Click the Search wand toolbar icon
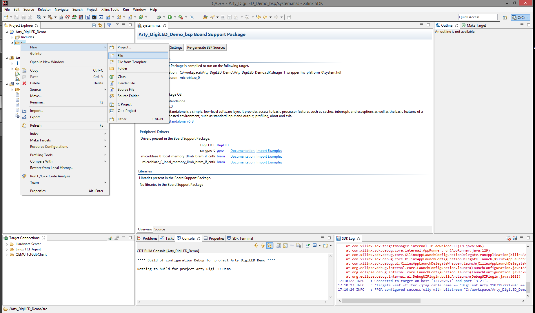Screen dimensions: 535x313 (212, 17)
